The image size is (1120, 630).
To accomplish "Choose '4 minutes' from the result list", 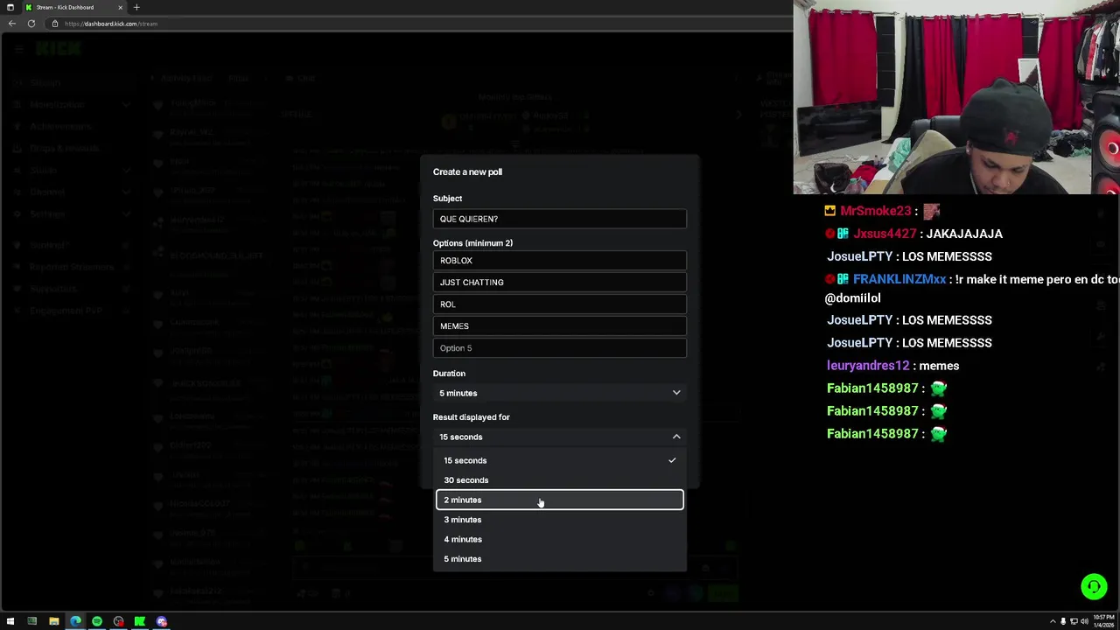I will pyautogui.click(x=560, y=539).
